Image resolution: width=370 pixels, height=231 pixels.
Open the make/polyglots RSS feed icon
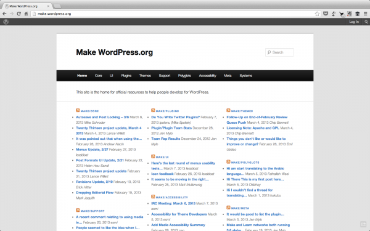[x=228, y=161]
